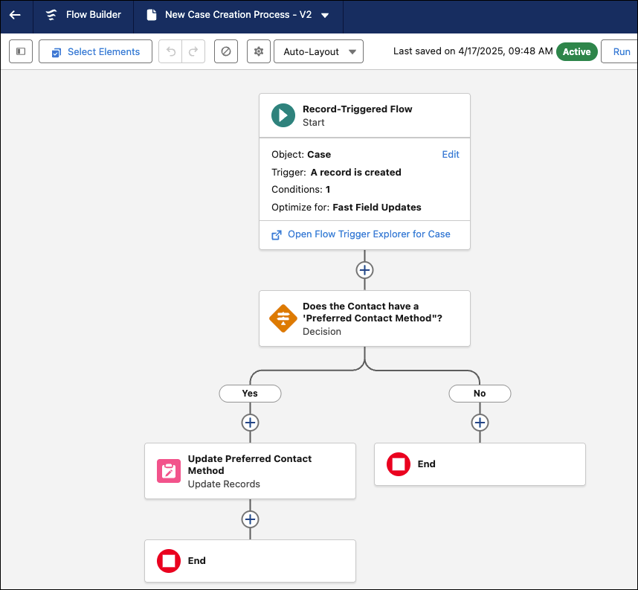Viewport: 638px width, 590px height.
Task: Click 'Does the Contact have a' decision title
Action: (x=373, y=312)
